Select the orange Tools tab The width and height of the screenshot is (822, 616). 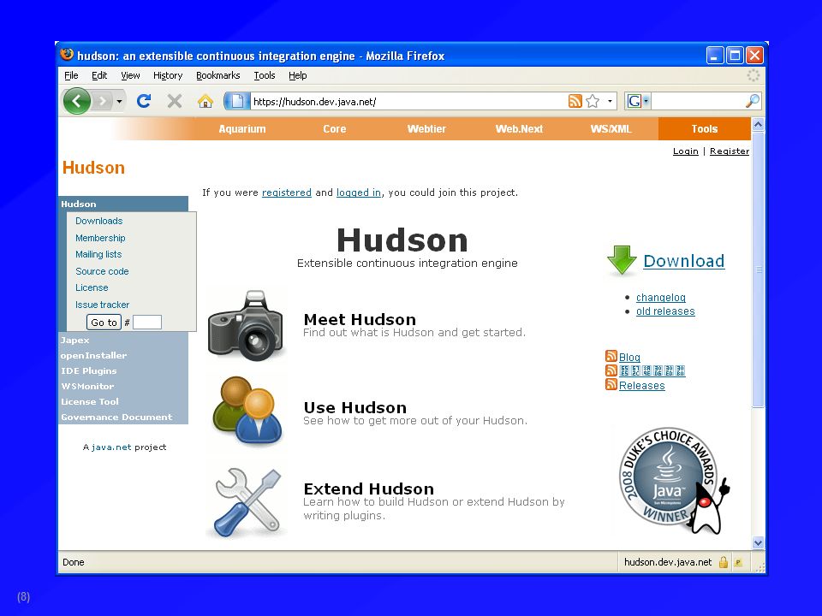(704, 129)
